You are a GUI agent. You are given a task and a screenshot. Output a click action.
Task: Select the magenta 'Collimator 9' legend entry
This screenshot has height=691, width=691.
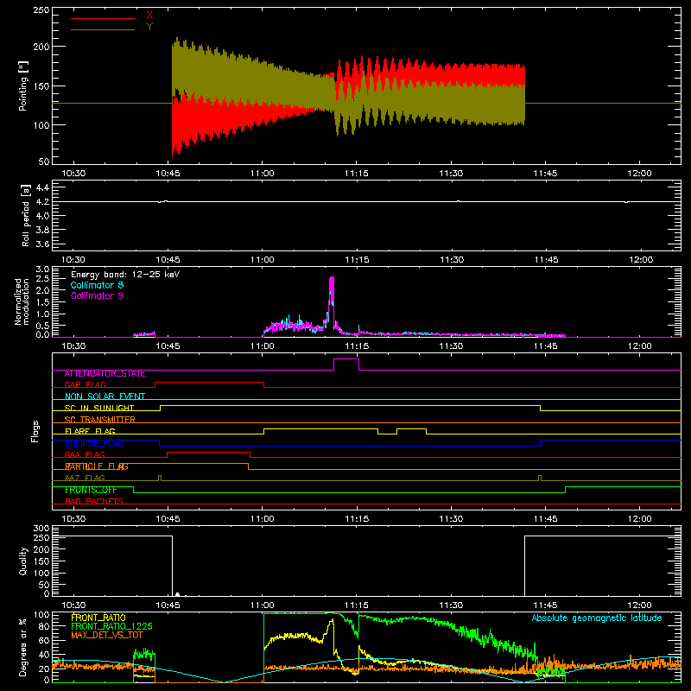97,295
